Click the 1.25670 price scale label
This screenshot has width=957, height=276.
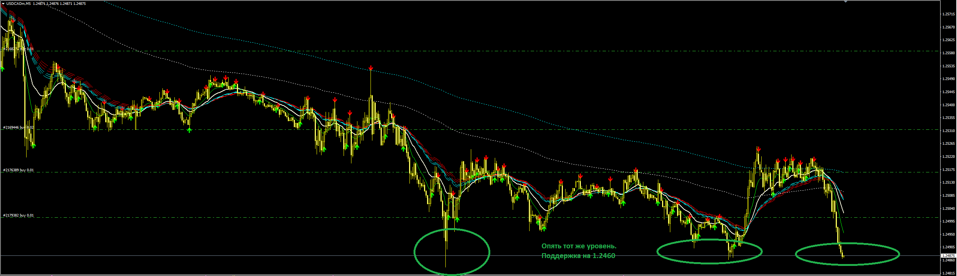[x=948, y=27]
